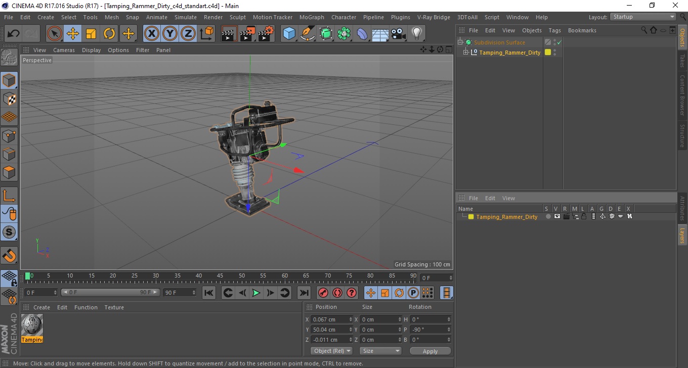Toggle layer Lock for Tamping_Rammer_Dirty
This screenshot has width=688, height=368.
pos(584,217)
